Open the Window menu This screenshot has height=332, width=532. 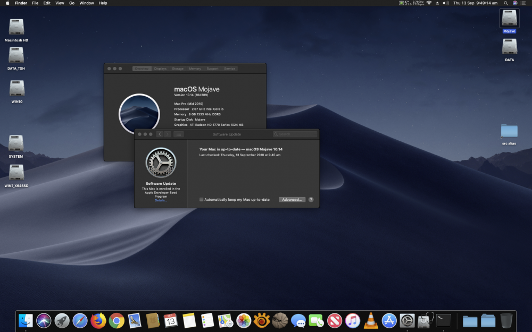click(87, 3)
